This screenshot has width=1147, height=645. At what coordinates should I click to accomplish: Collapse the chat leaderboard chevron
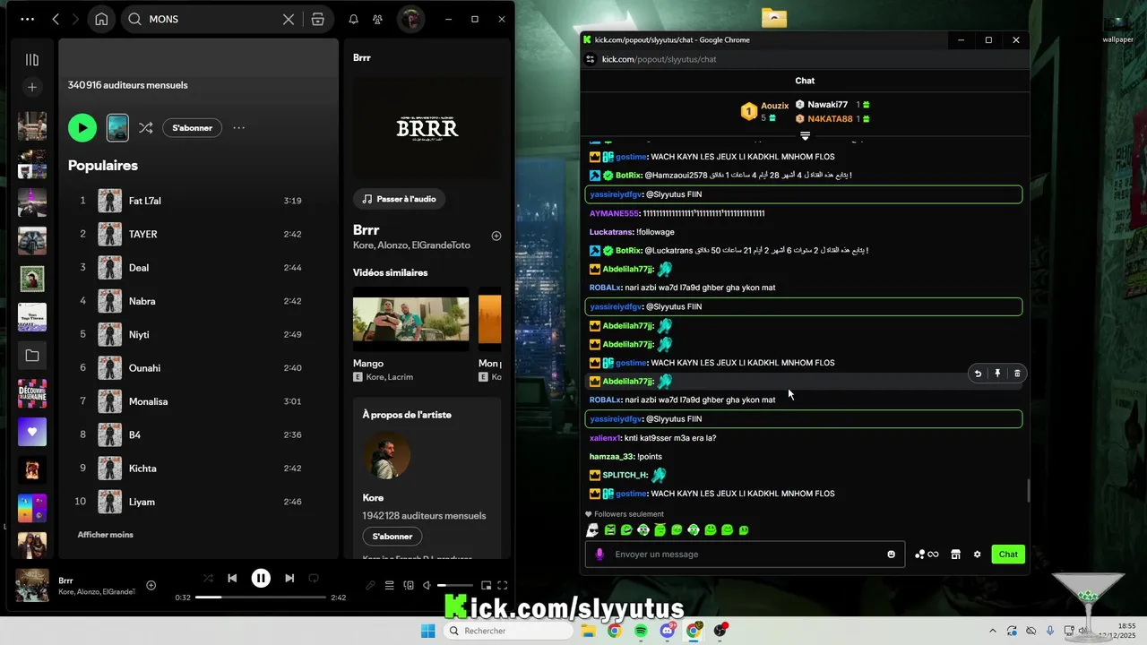pyautogui.click(x=805, y=136)
